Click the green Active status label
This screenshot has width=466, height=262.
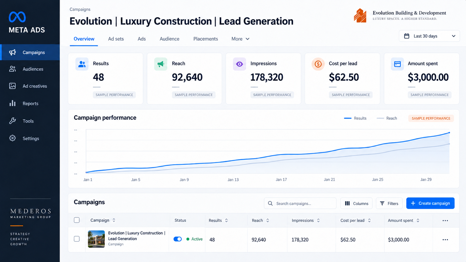coord(195,239)
